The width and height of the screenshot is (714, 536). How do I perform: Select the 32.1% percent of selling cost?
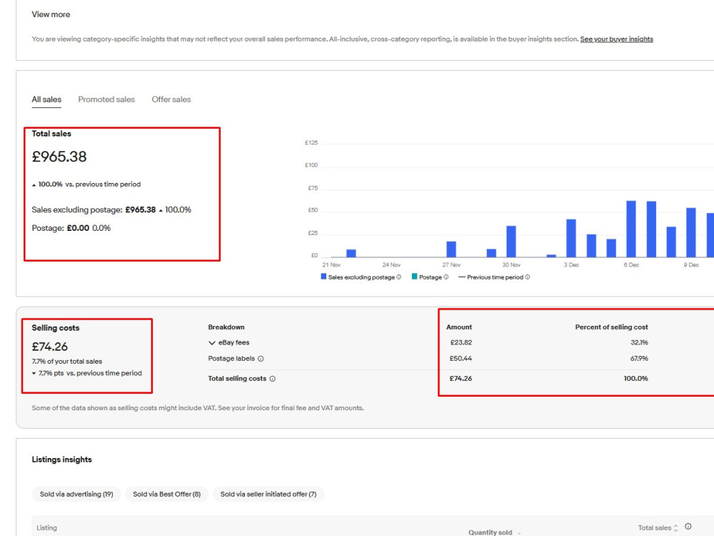tap(639, 343)
